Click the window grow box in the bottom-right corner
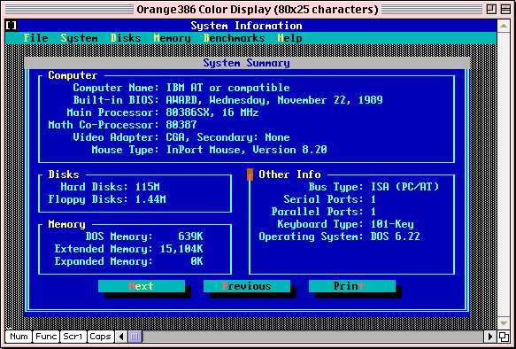 (504, 337)
